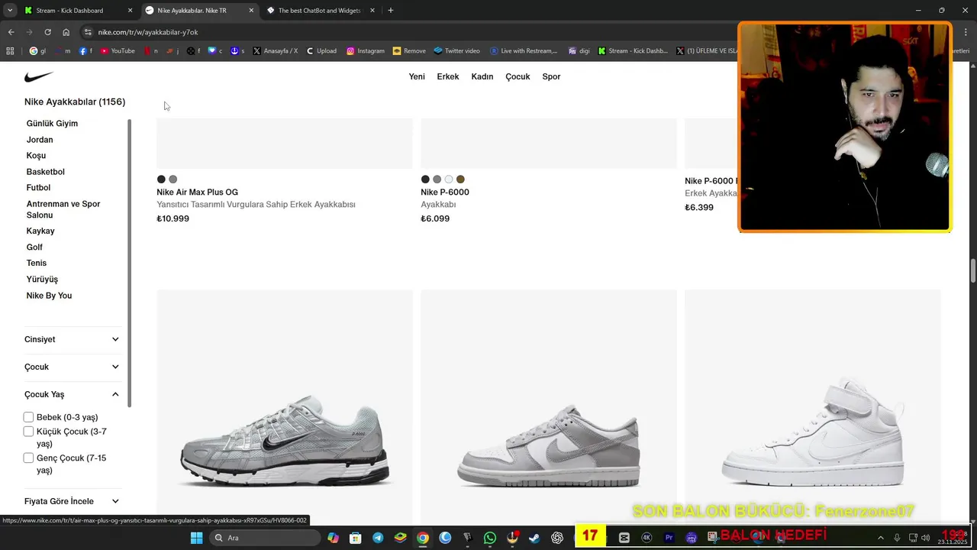Filter by Antrenman ve Spor Salonu category
977x550 pixels.
[x=63, y=209]
